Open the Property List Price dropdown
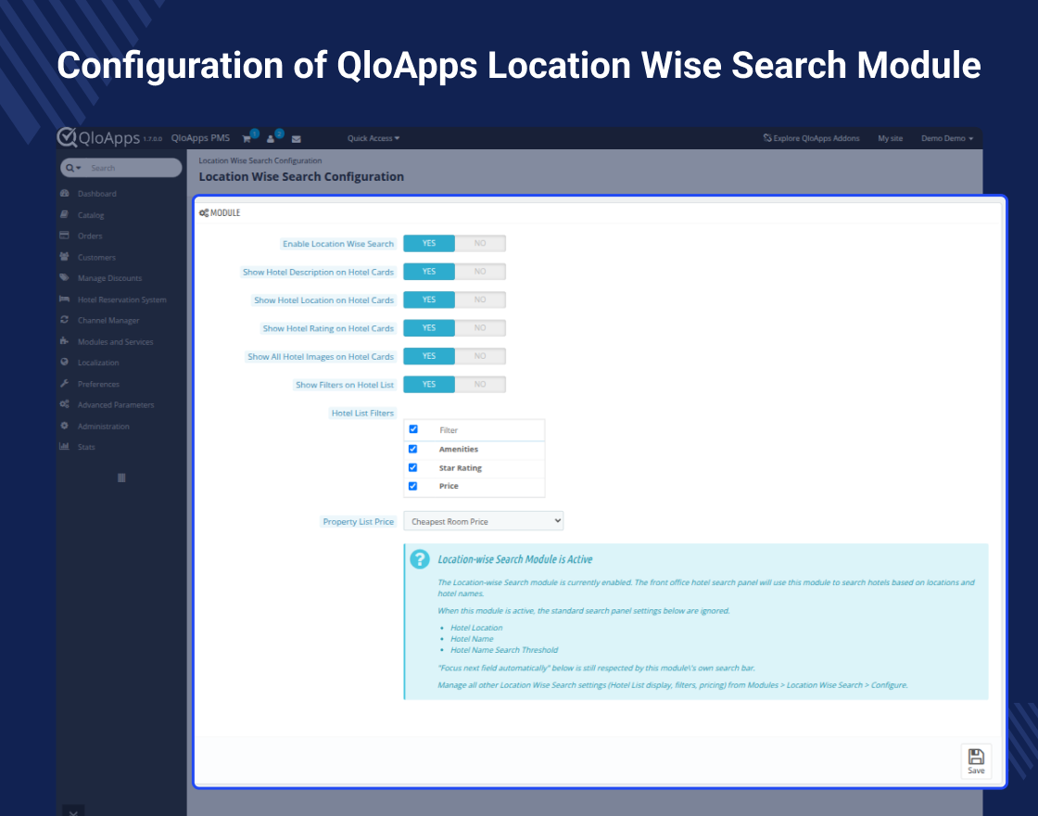Image resolution: width=1038 pixels, height=816 pixels. point(483,521)
